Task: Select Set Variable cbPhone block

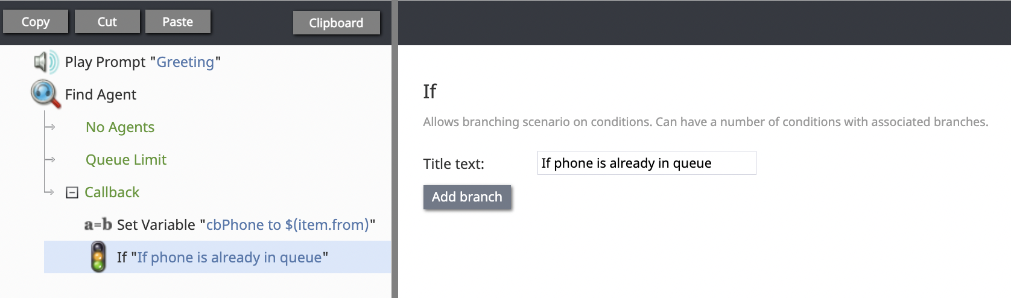Action: (246, 225)
